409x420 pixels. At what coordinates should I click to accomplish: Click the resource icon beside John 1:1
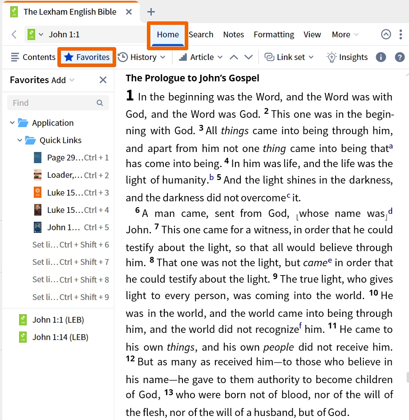pyautogui.click(x=32, y=35)
